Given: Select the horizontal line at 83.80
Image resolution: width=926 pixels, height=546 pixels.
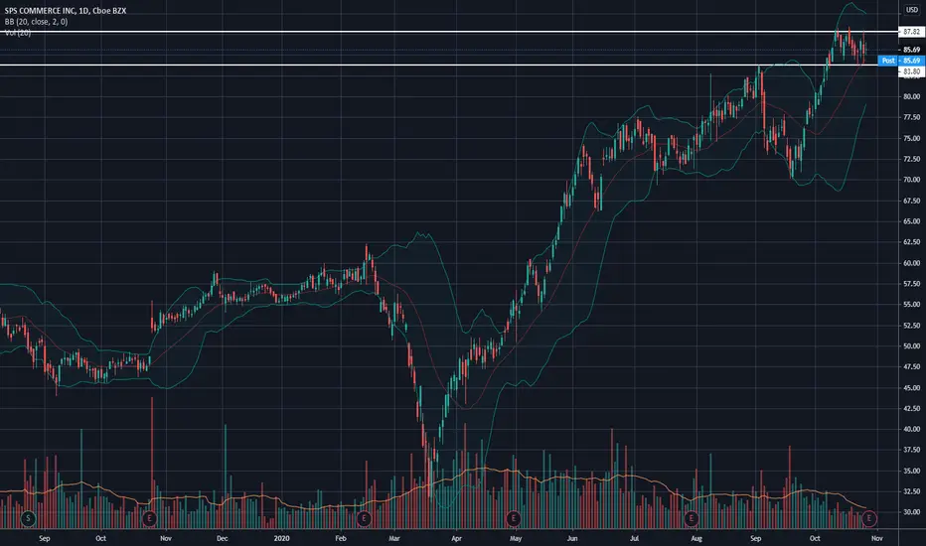Looking at the screenshot, I should [x=449, y=65].
